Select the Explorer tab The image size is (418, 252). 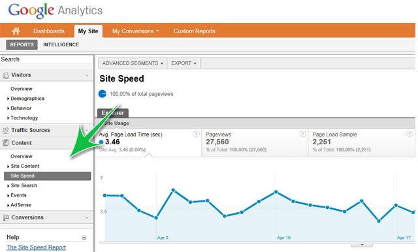[113, 113]
